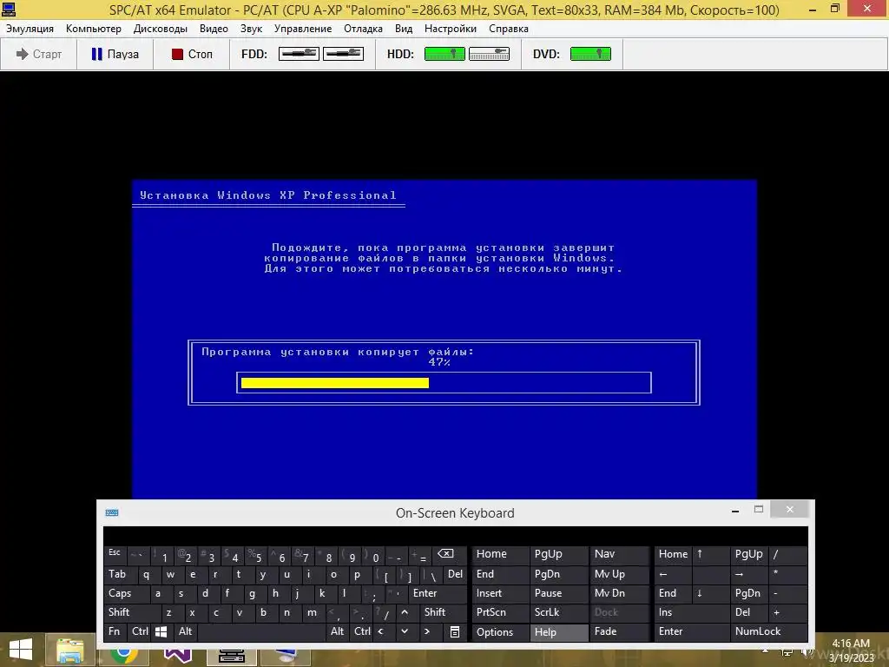Click the Nav key
889x667 pixels.
pyautogui.click(x=619, y=554)
